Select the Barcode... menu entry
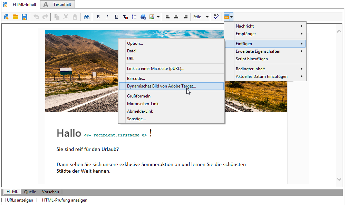Image resolution: width=348 pixels, height=205 pixels. click(x=171, y=78)
